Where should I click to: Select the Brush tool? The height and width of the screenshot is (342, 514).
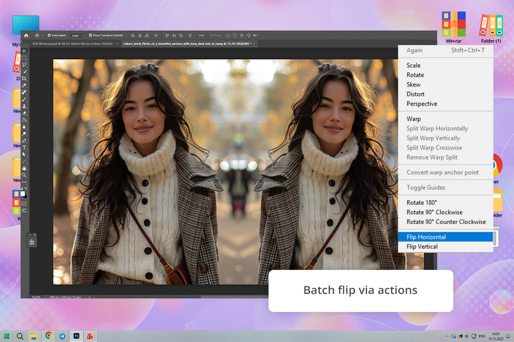[24, 99]
